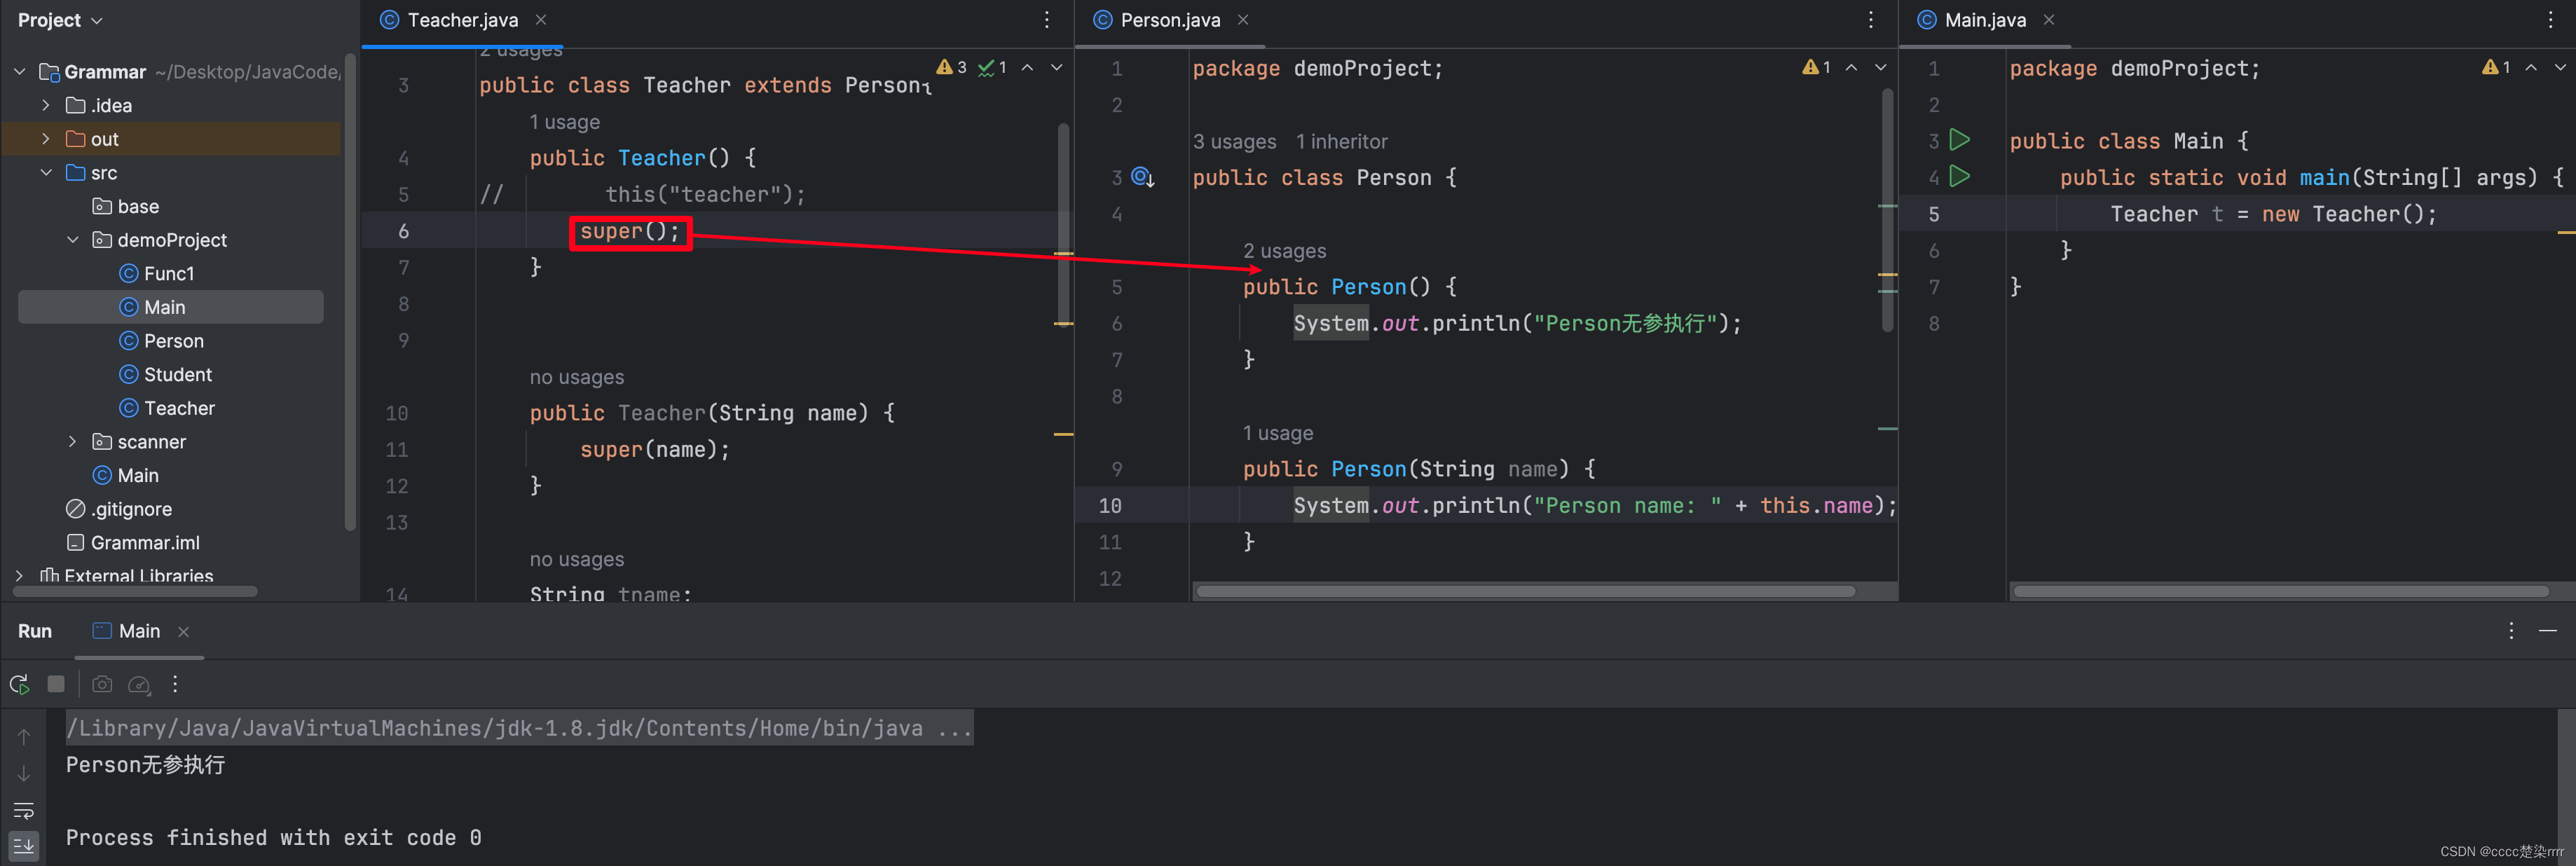Click the Main.java horizontal scrollbar
Viewport: 2576px width, 866px height.
pyautogui.click(x=2280, y=592)
